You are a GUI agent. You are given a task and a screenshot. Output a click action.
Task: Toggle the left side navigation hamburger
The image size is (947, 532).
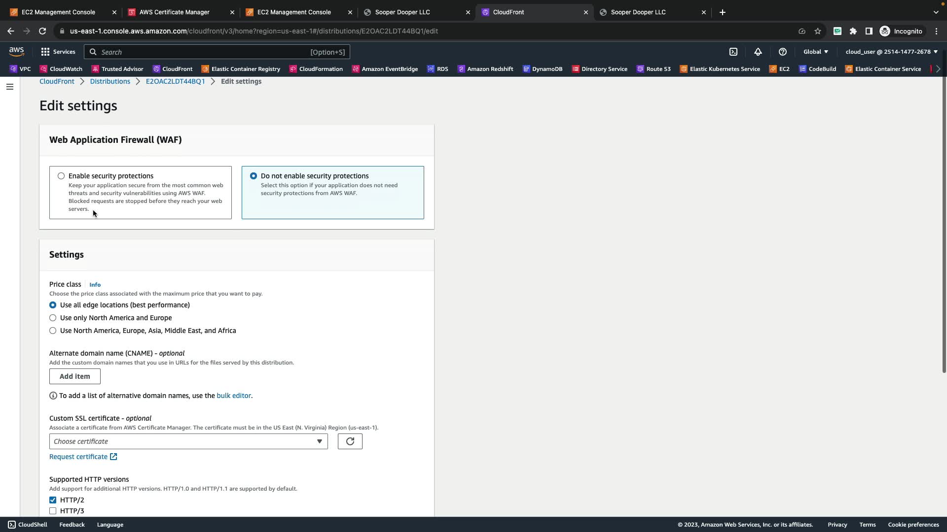coord(10,87)
